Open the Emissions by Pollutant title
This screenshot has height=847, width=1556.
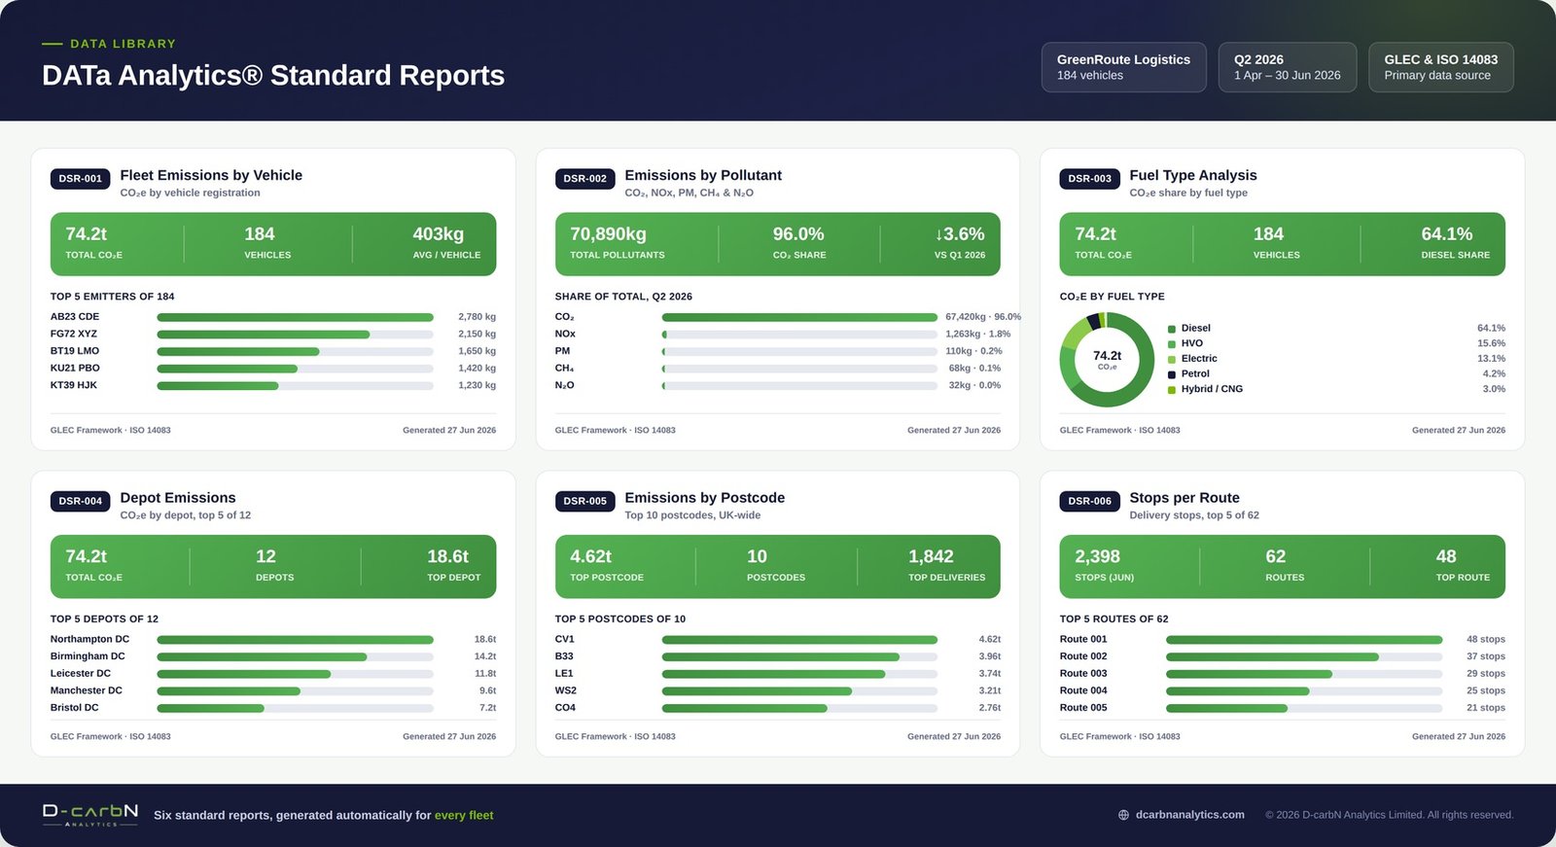703,175
